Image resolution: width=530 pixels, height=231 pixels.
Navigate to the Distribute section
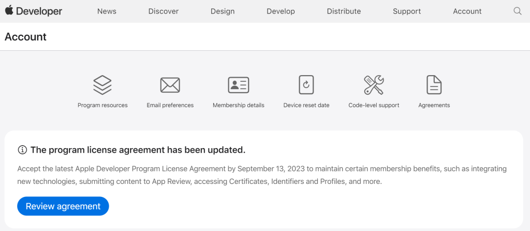pyautogui.click(x=344, y=11)
